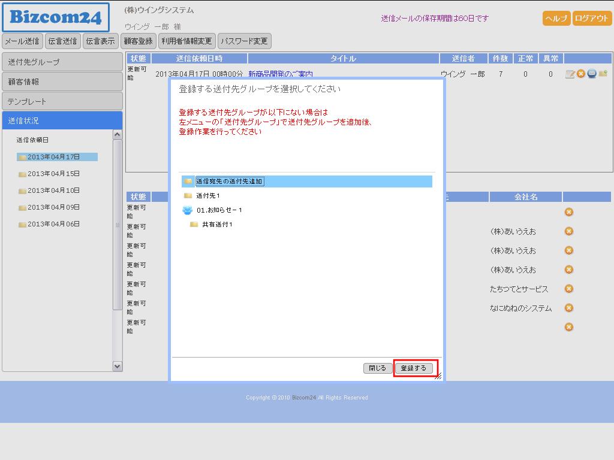Expand the 送付先グループ sidebar section
This screenshot has height=460, width=614.
(x=62, y=62)
